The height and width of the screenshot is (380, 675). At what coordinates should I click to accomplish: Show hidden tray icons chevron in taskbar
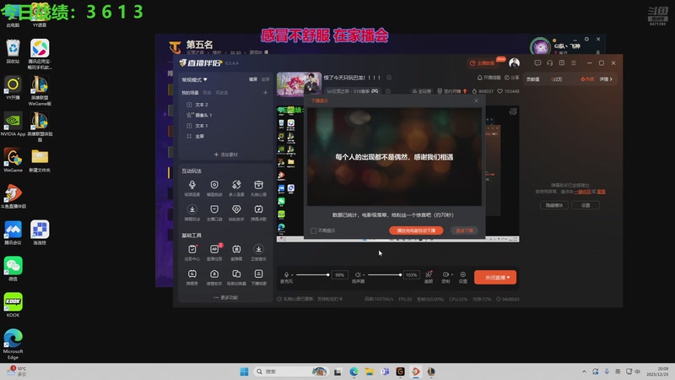click(x=584, y=372)
